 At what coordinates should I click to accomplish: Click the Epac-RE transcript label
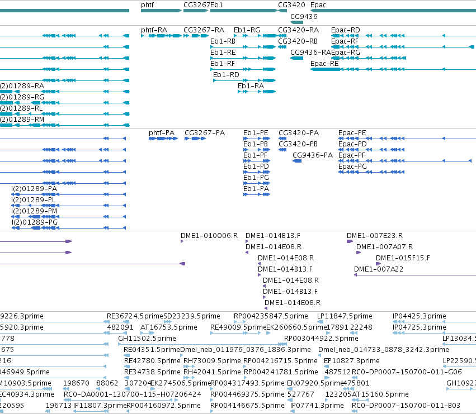324,64
